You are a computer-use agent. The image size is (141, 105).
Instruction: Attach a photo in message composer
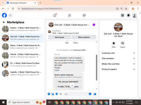[53, 94]
